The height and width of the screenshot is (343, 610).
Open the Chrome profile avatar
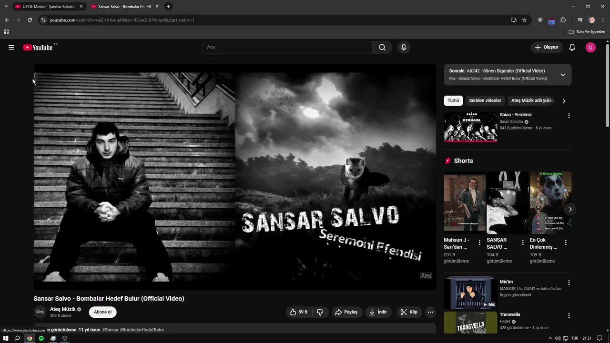coord(591,20)
